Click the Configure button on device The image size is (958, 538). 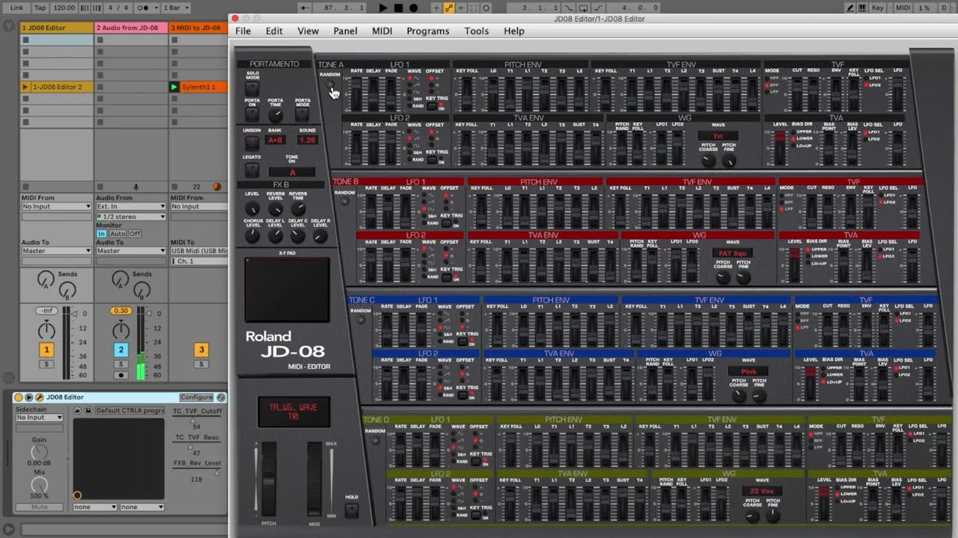pyautogui.click(x=196, y=398)
